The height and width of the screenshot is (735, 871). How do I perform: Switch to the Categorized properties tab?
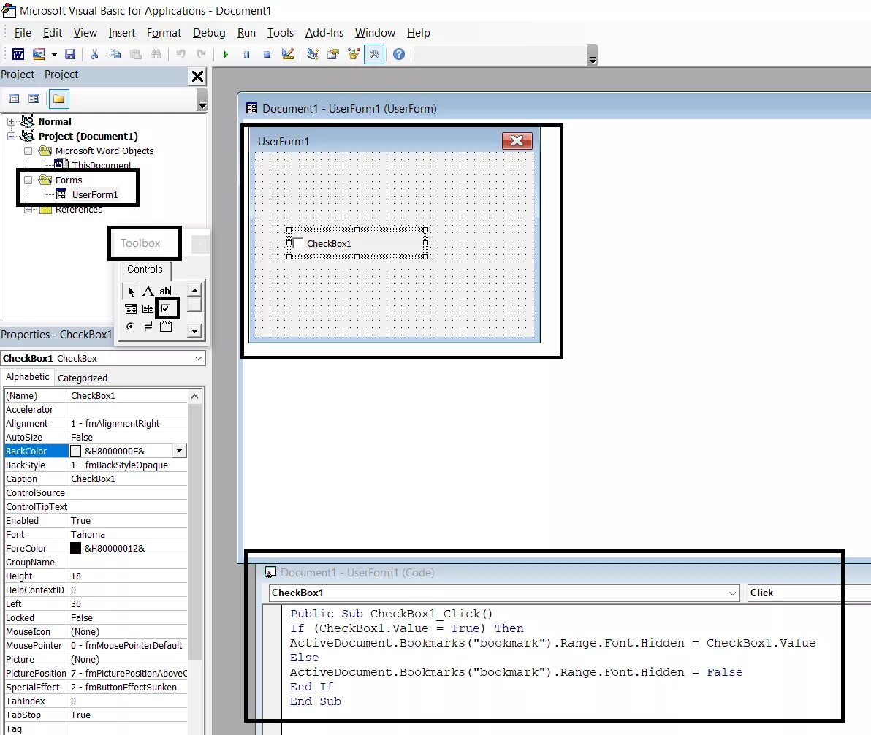tap(83, 378)
